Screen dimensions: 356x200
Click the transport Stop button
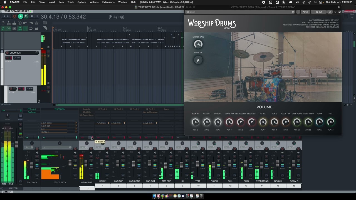click(x=31, y=16)
